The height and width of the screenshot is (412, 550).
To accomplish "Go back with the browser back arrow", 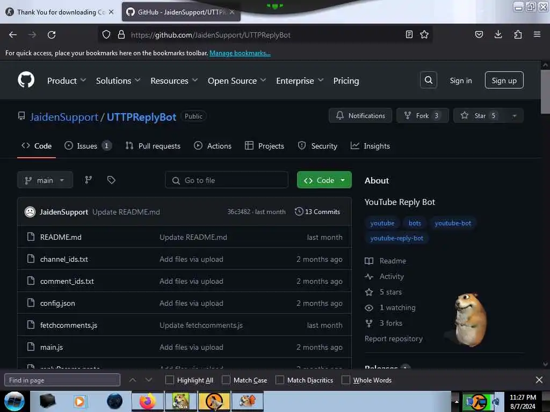I will point(13,35).
